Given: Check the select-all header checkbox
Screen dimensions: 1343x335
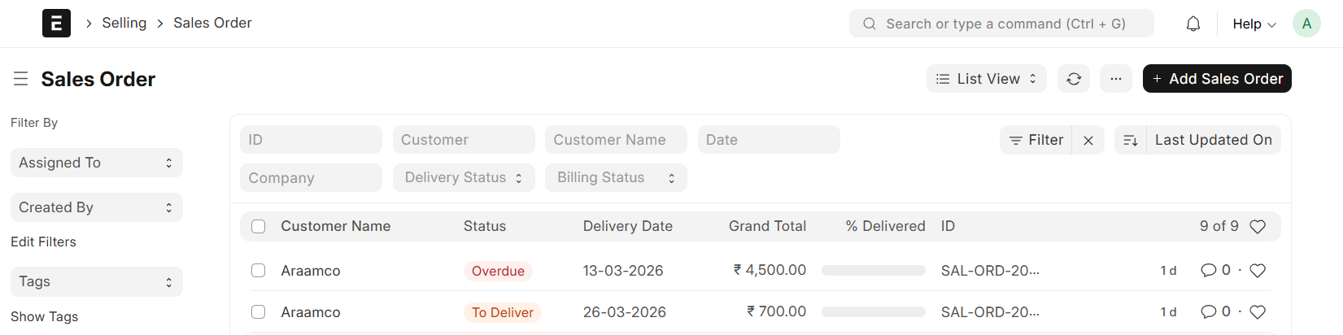Looking at the screenshot, I should click(x=259, y=227).
